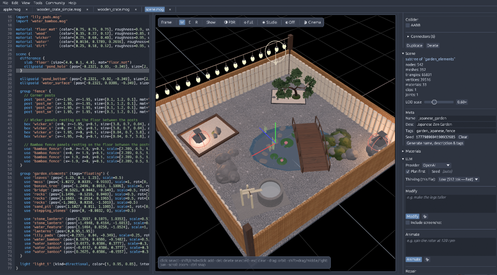The height and width of the screenshot is (275, 497).
Task: Select the W translate gizmo mode
Action: coord(182,22)
